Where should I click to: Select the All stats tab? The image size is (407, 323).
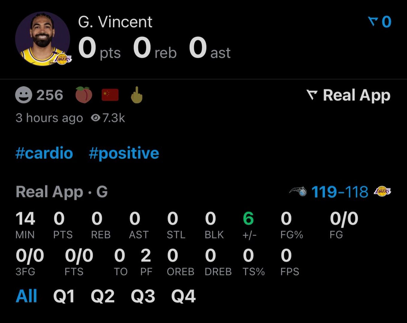click(26, 296)
